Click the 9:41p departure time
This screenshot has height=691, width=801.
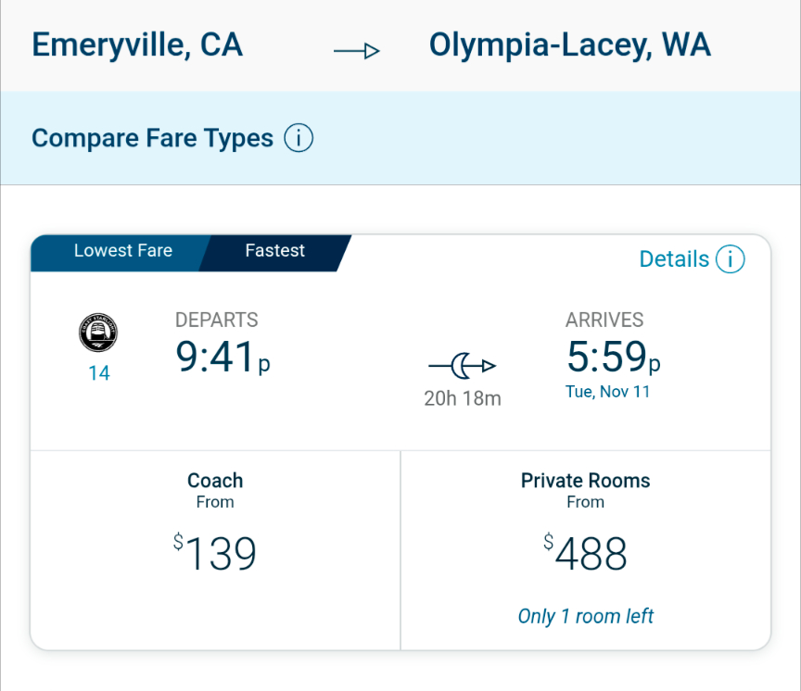pyautogui.click(x=222, y=358)
